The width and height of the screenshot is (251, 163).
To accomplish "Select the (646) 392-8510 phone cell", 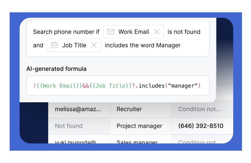I will tap(201, 126).
